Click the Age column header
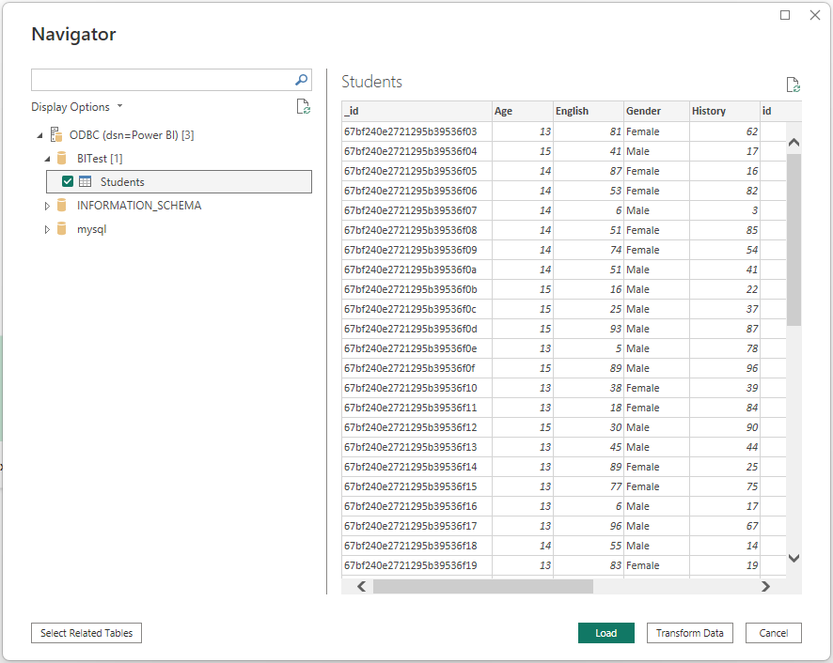The image size is (833, 663). (521, 111)
